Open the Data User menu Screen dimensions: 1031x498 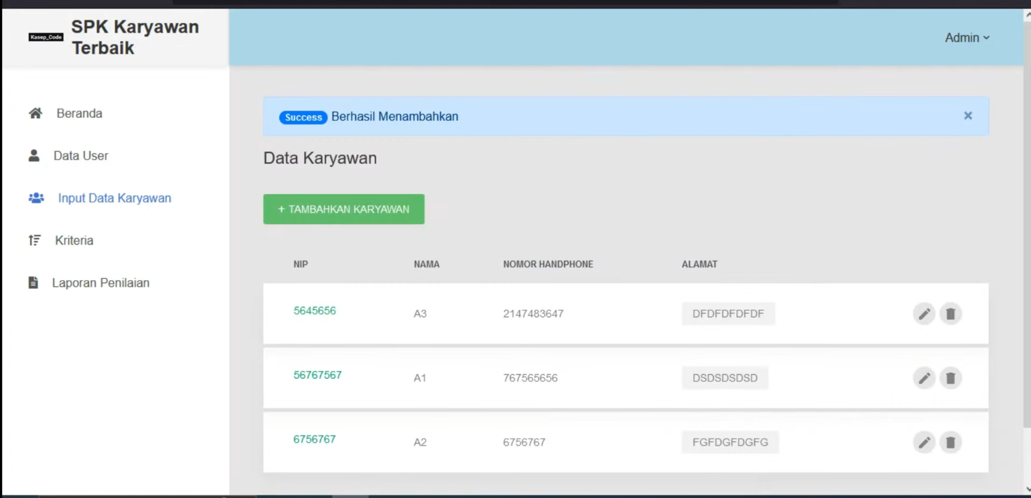81,156
